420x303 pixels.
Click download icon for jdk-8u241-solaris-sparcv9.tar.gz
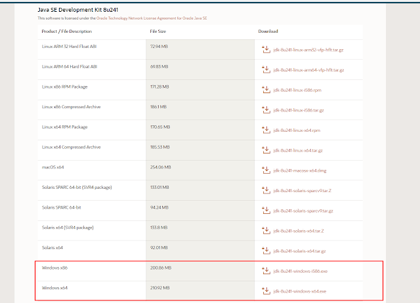[266, 211]
